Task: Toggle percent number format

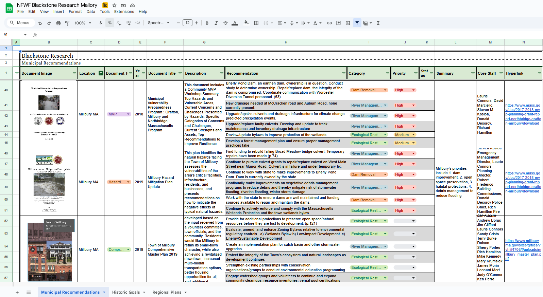Action: [110, 23]
